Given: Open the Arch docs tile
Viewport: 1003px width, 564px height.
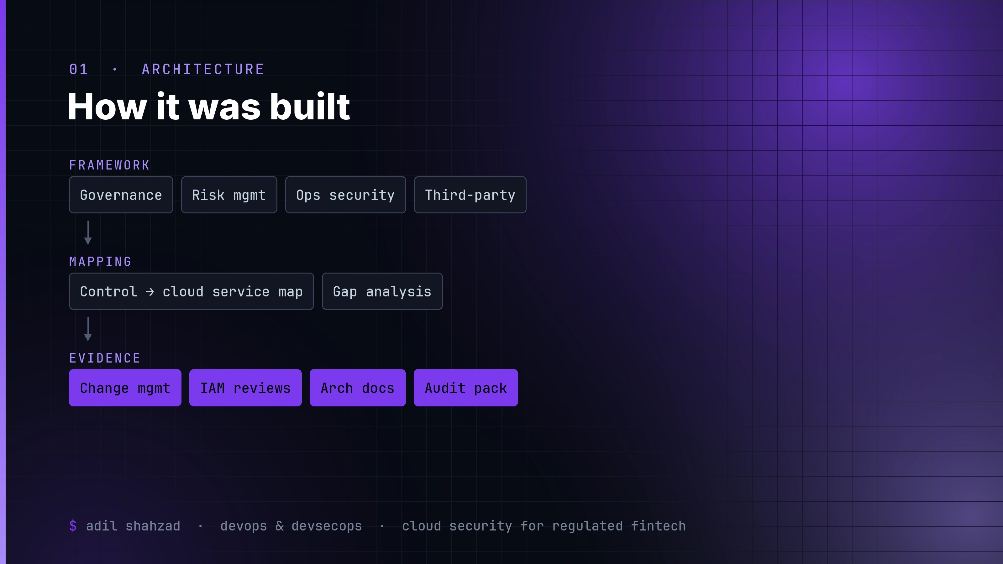Looking at the screenshot, I should [357, 388].
